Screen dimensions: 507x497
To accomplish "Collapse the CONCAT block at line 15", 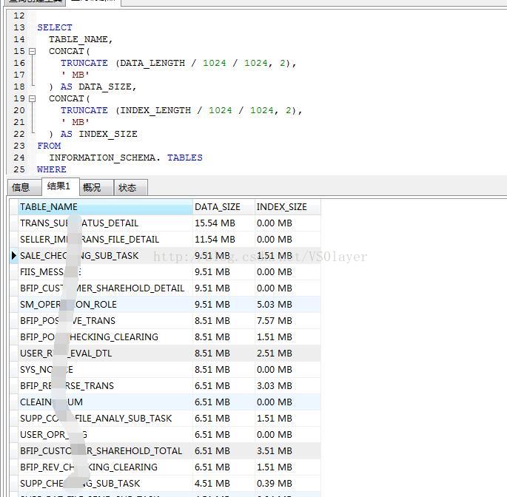I will pyautogui.click(x=32, y=51).
